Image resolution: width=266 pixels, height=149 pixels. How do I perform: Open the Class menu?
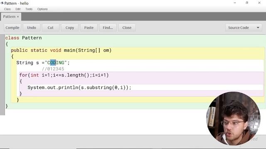7,9
